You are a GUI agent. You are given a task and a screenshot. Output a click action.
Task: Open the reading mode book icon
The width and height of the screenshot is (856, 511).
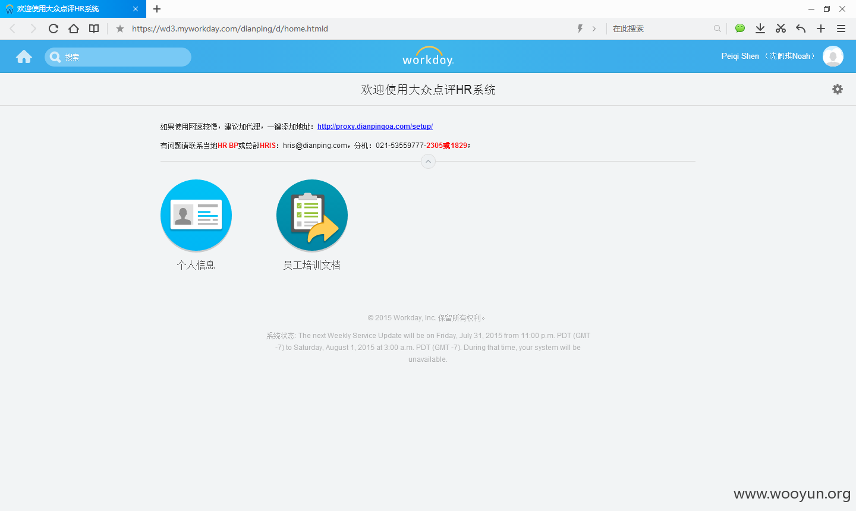(94, 29)
